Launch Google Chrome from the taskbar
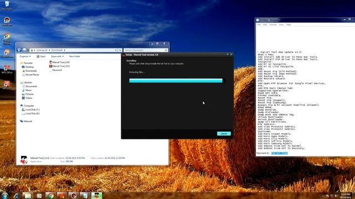 click(x=50, y=196)
